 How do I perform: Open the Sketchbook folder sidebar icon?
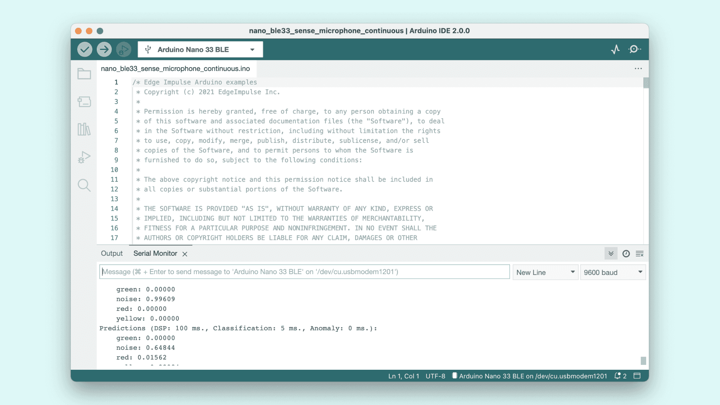point(84,74)
